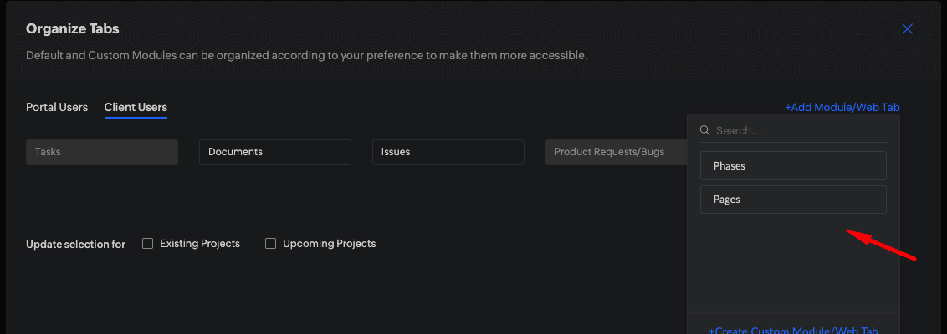The image size is (947, 334).
Task: Select the Tasks module chip
Action: pos(102,152)
